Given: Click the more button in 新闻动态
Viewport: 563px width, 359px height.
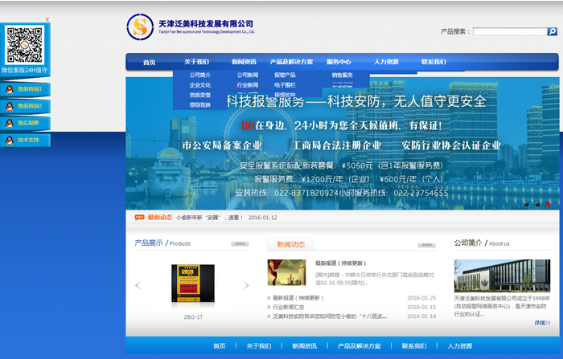Looking at the screenshot, I should (x=426, y=245).
